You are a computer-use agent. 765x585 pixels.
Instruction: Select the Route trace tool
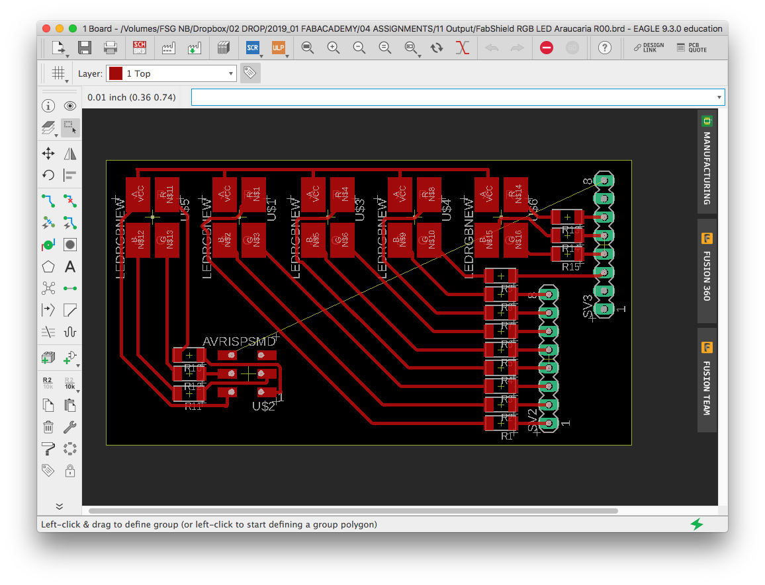[48, 201]
